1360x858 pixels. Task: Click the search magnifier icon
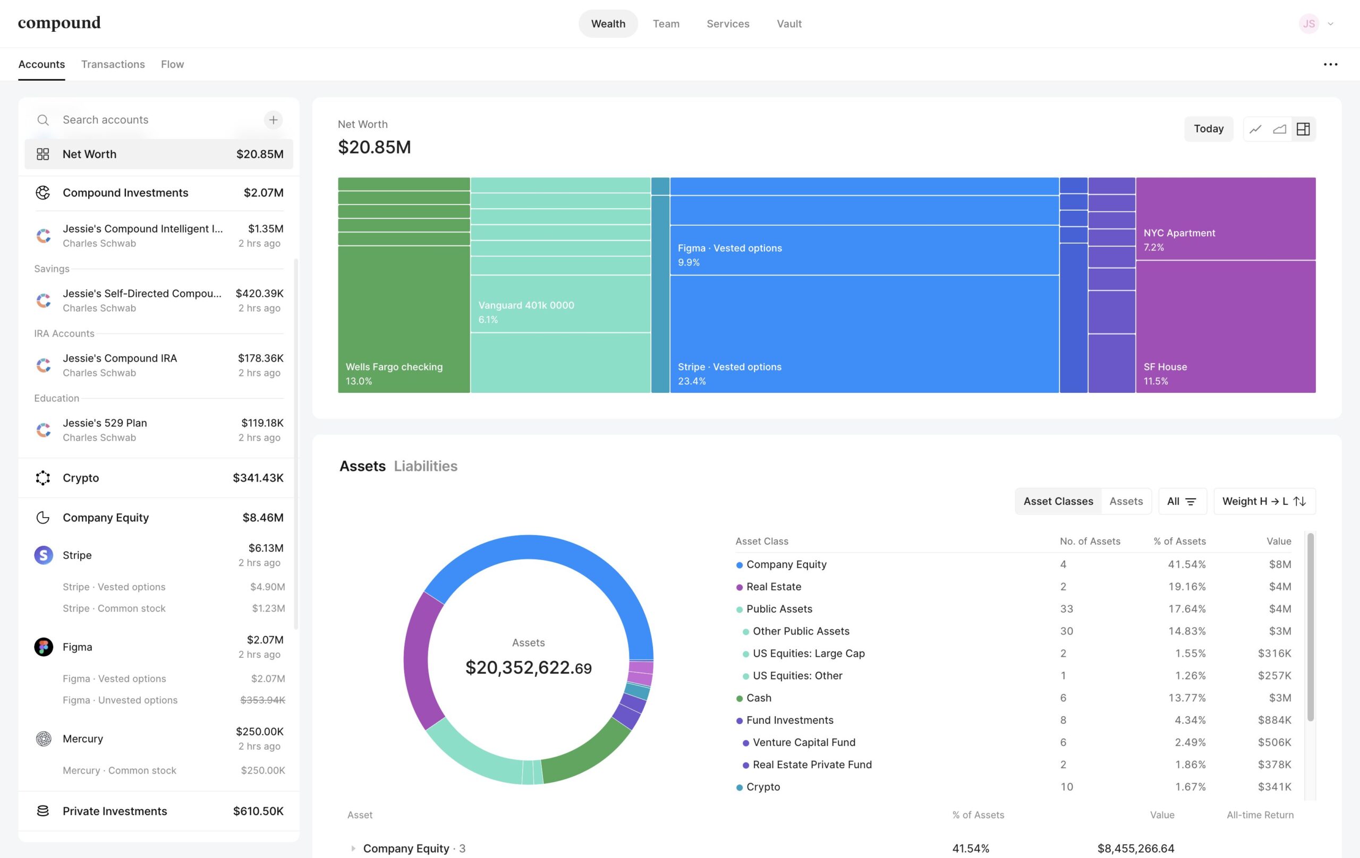(43, 119)
